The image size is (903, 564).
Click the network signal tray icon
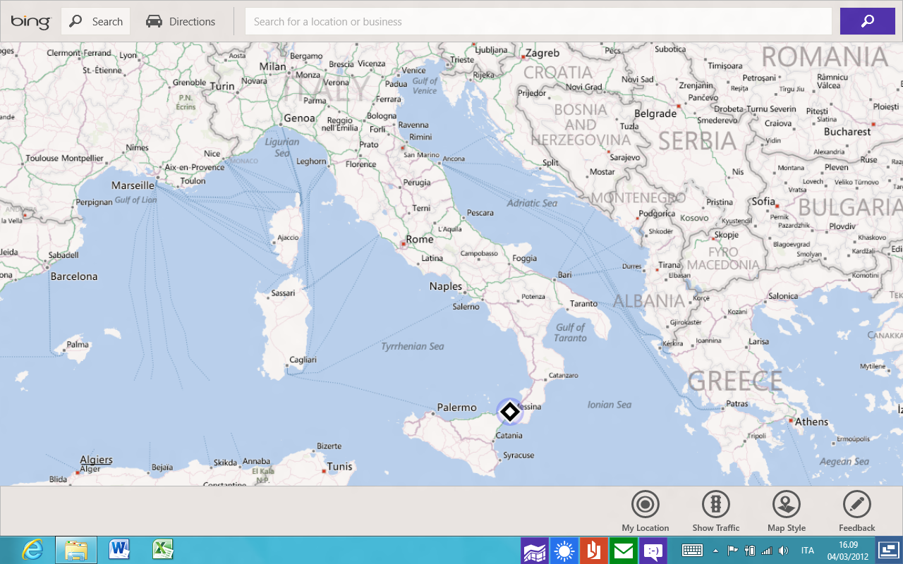tap(767, 551)
